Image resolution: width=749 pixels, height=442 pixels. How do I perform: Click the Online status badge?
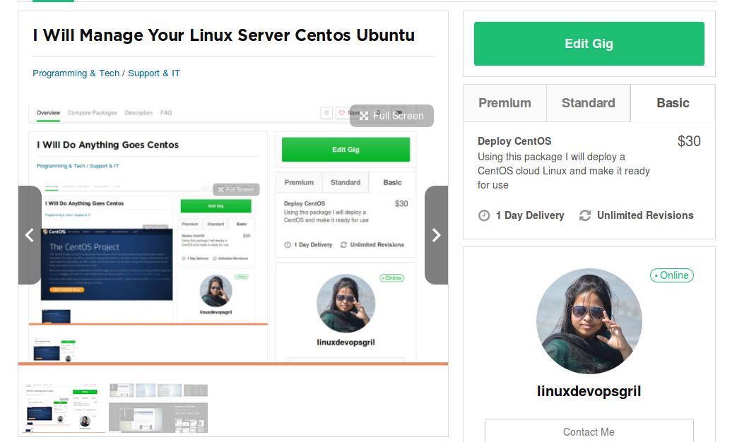click(671, 275)
